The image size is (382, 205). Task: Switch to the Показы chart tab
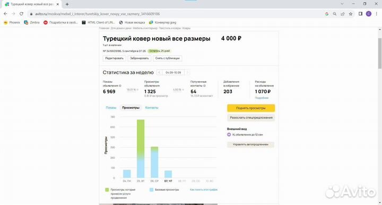click(111, 108)
